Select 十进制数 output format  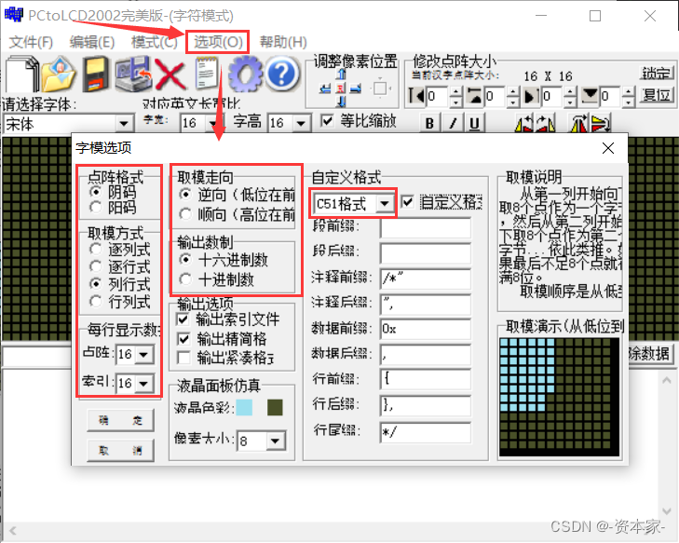tap(185, 279)
